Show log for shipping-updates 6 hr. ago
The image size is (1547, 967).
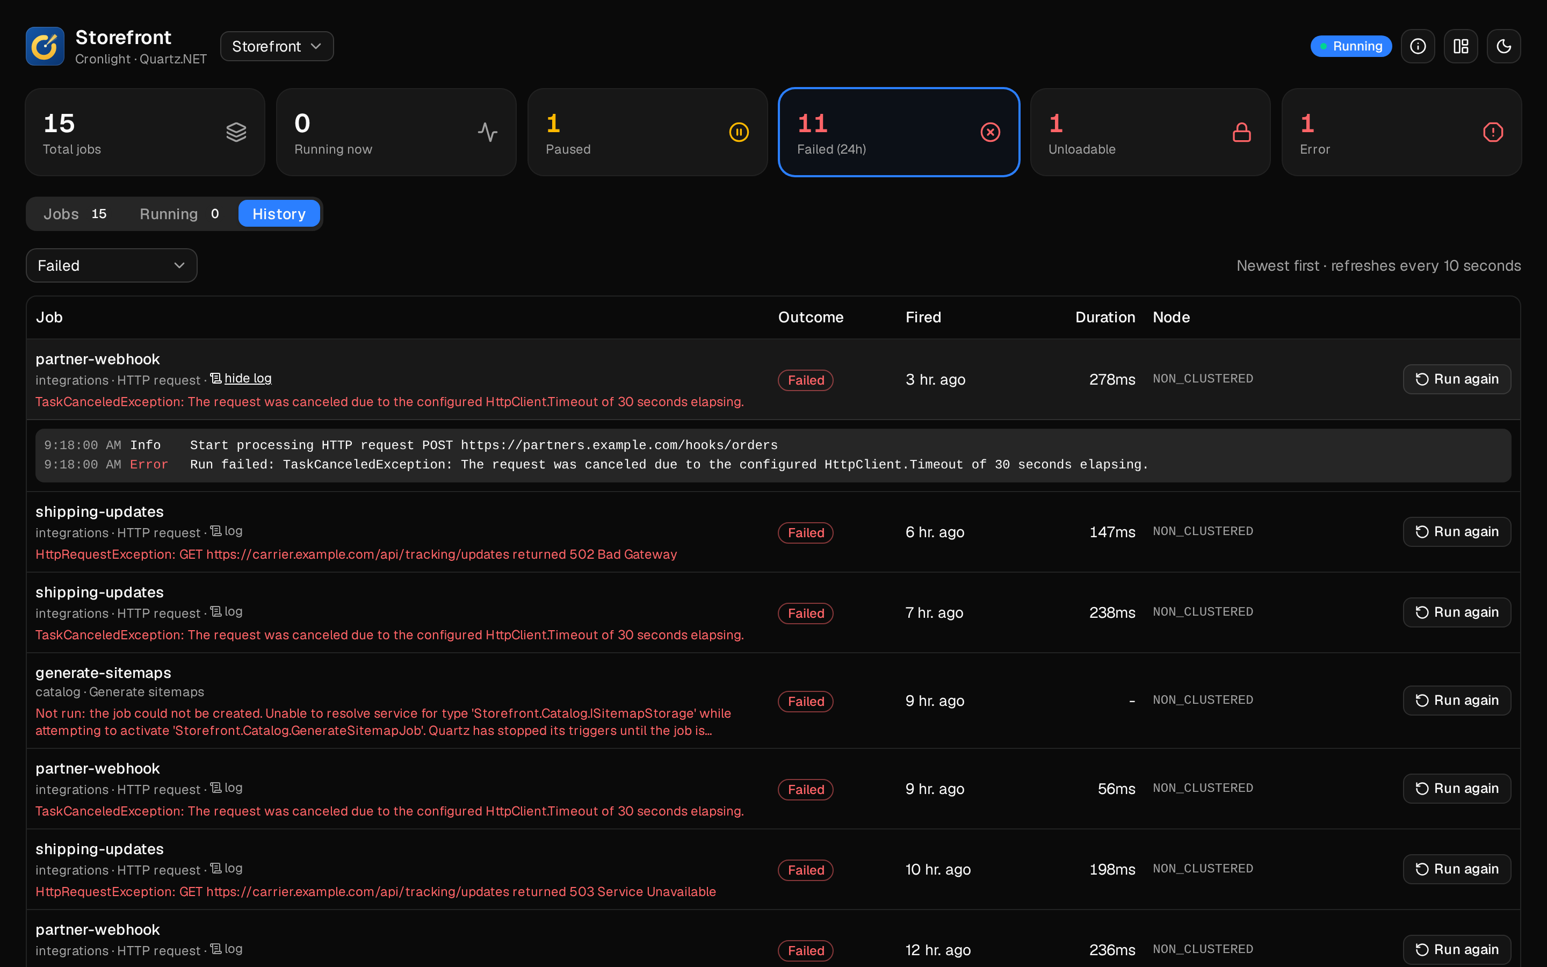pos(226,531)
